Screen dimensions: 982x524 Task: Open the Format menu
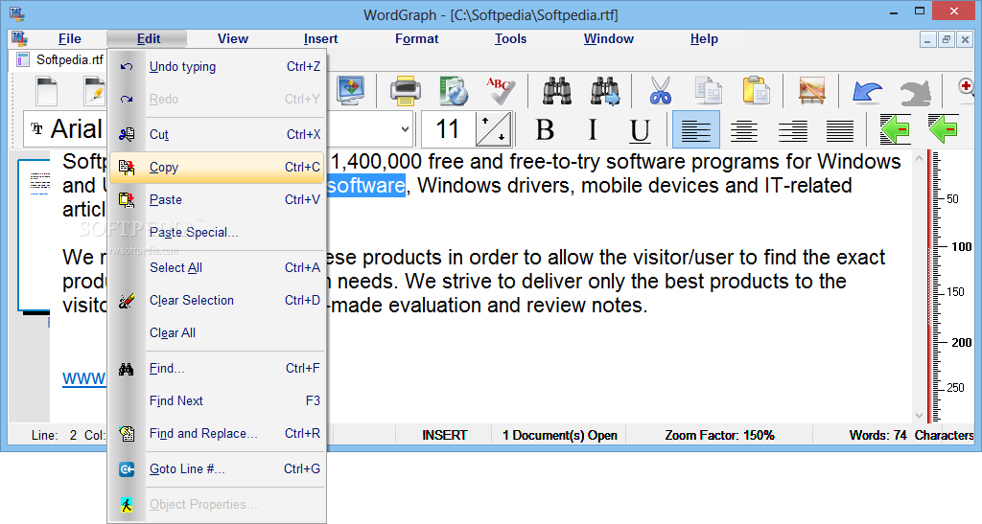tap(416, 38)
